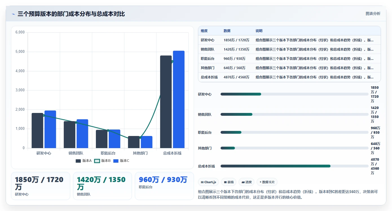The width and height of the screenshot is (392, 211).
Task: Click the dark 版本A bar for 总成本折线
Action: pyautogui.click(x=166, y=102)
